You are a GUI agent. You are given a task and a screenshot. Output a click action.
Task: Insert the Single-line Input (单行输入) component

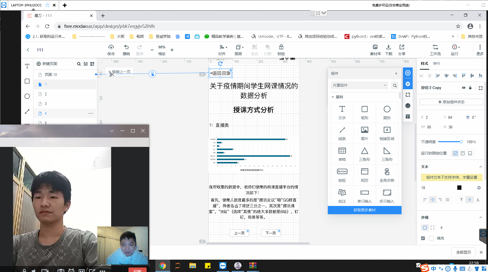pyautogui.click(x=364, y=196)
